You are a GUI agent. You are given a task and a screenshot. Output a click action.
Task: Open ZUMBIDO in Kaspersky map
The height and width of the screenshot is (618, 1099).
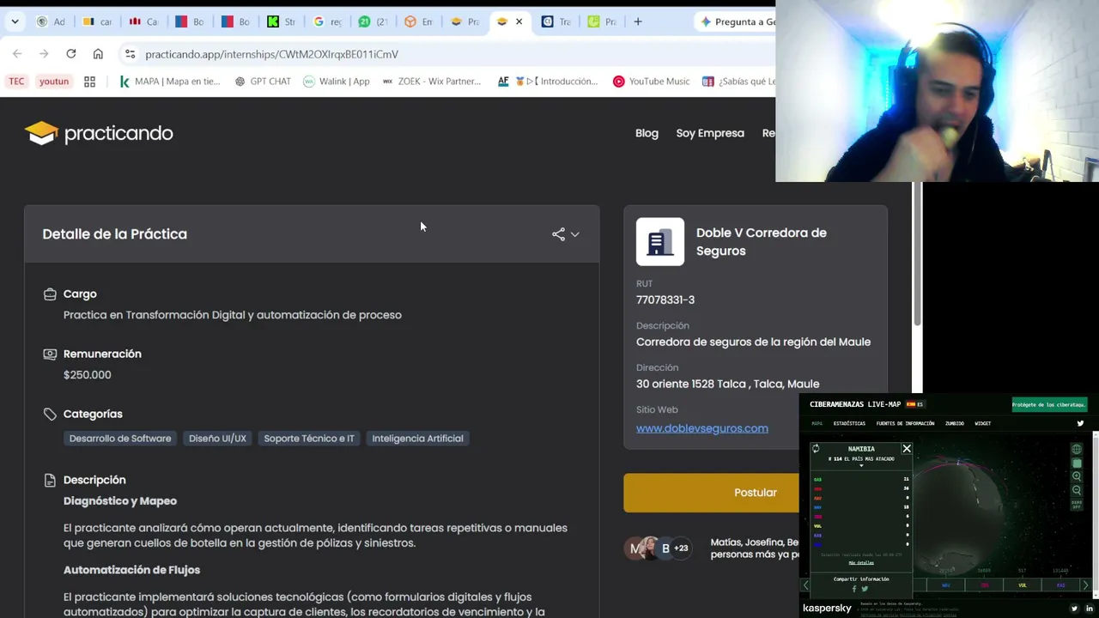click(955, 423)
